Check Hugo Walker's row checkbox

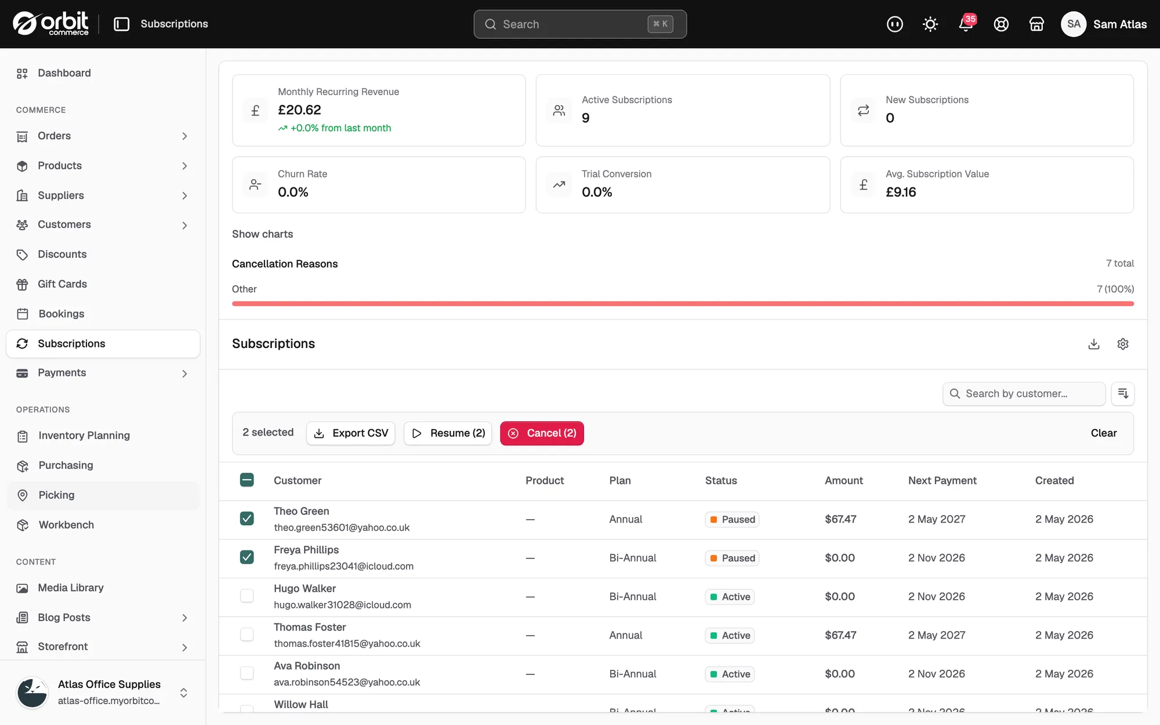(246, 596)
